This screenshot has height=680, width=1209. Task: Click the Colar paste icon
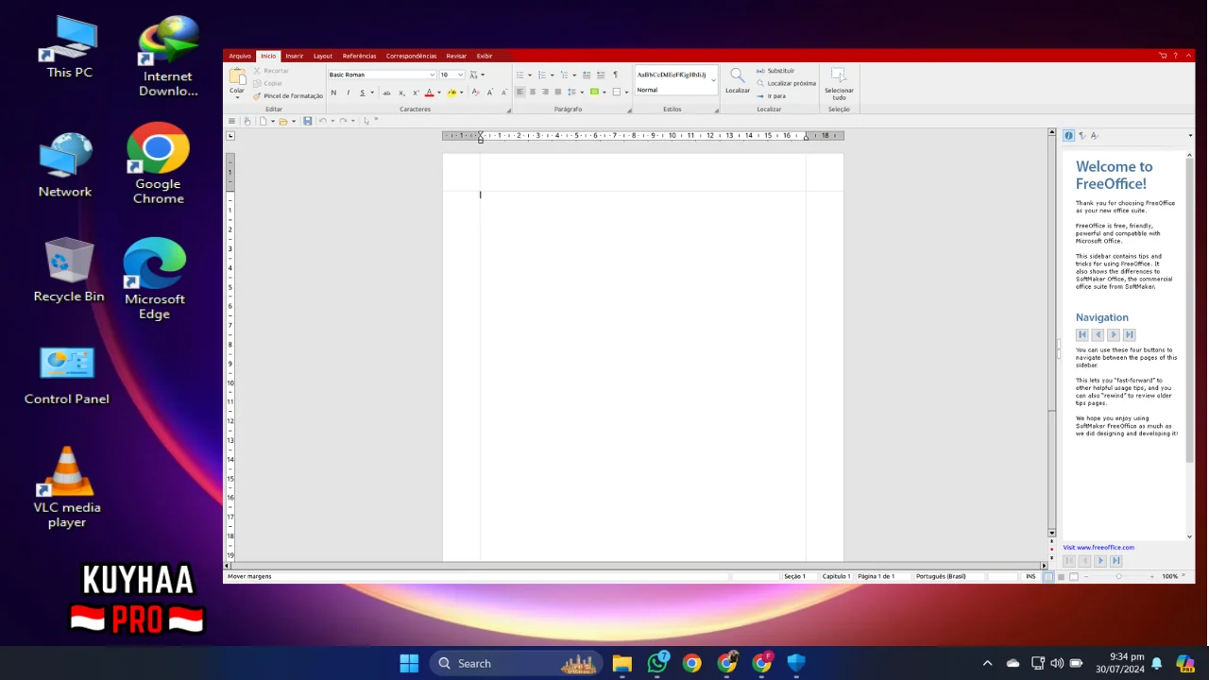pos(237,77)
